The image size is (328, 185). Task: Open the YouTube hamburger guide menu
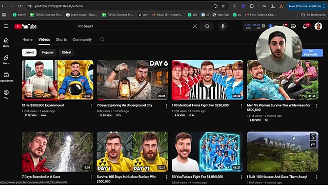[6, 26]
